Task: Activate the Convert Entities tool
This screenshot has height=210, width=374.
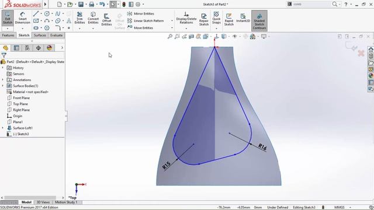Action: pyautogui.click(x=93, y=18)
